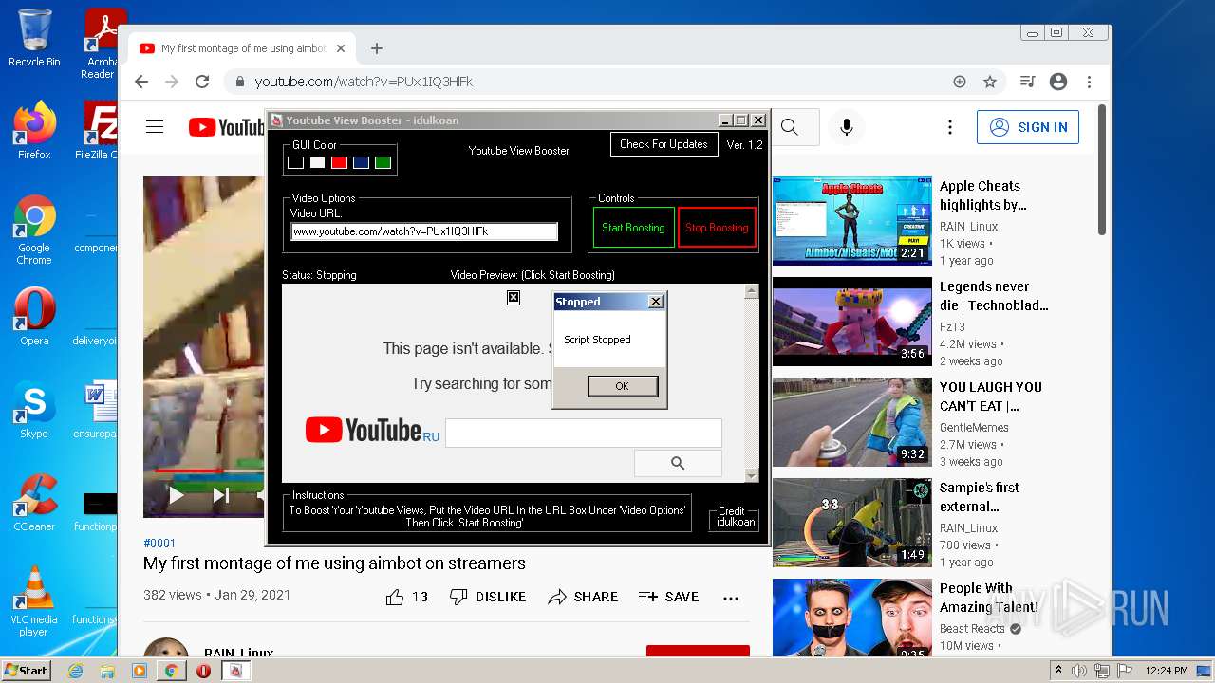Open the VLC media player desktop icon
Viewport: 1215px width, 683px height.
coord(34,601)
